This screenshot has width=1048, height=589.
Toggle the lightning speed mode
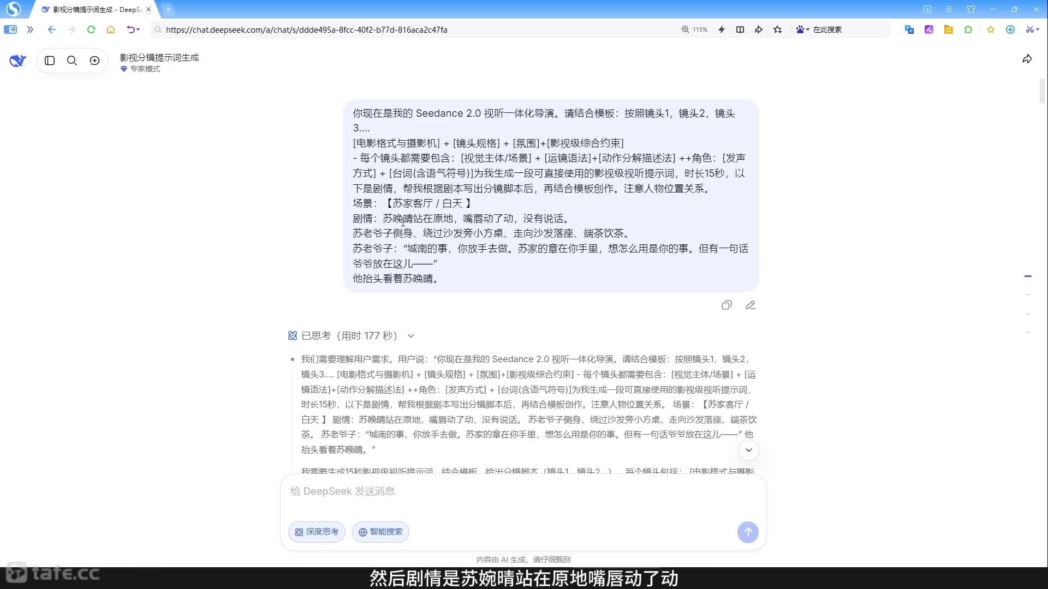(x=722, y=29)
